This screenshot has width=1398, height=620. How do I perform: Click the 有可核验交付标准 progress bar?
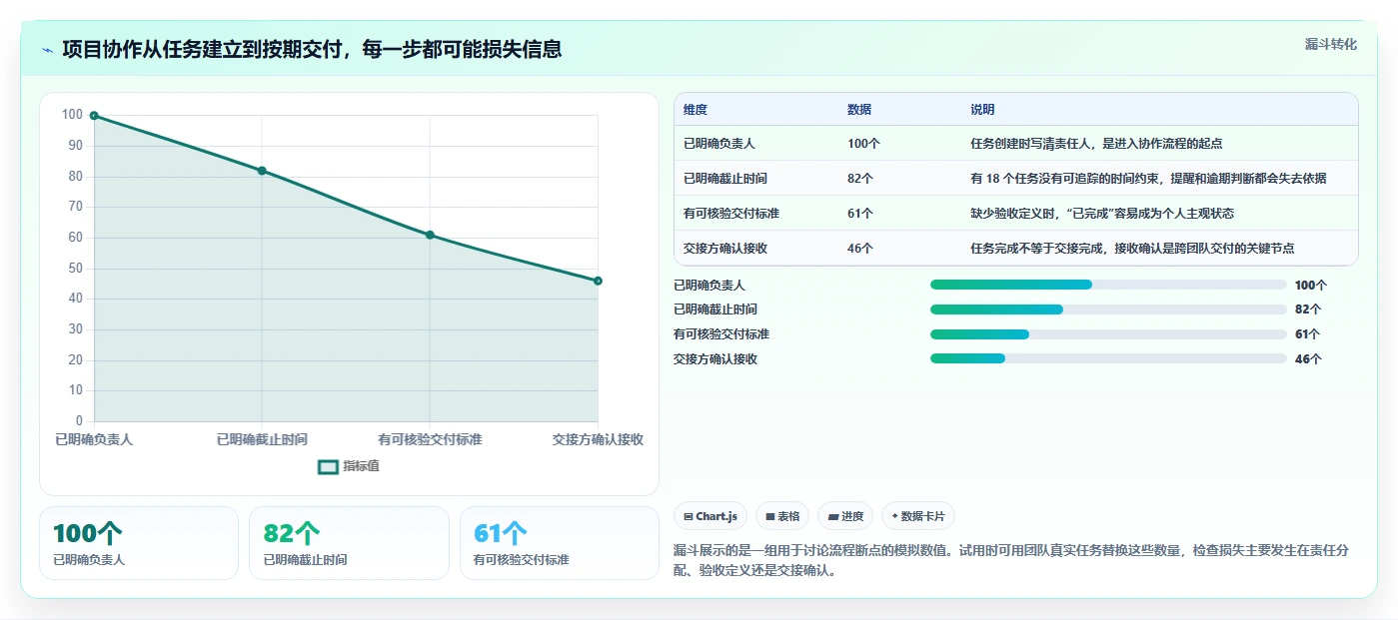click(1108, 334)
